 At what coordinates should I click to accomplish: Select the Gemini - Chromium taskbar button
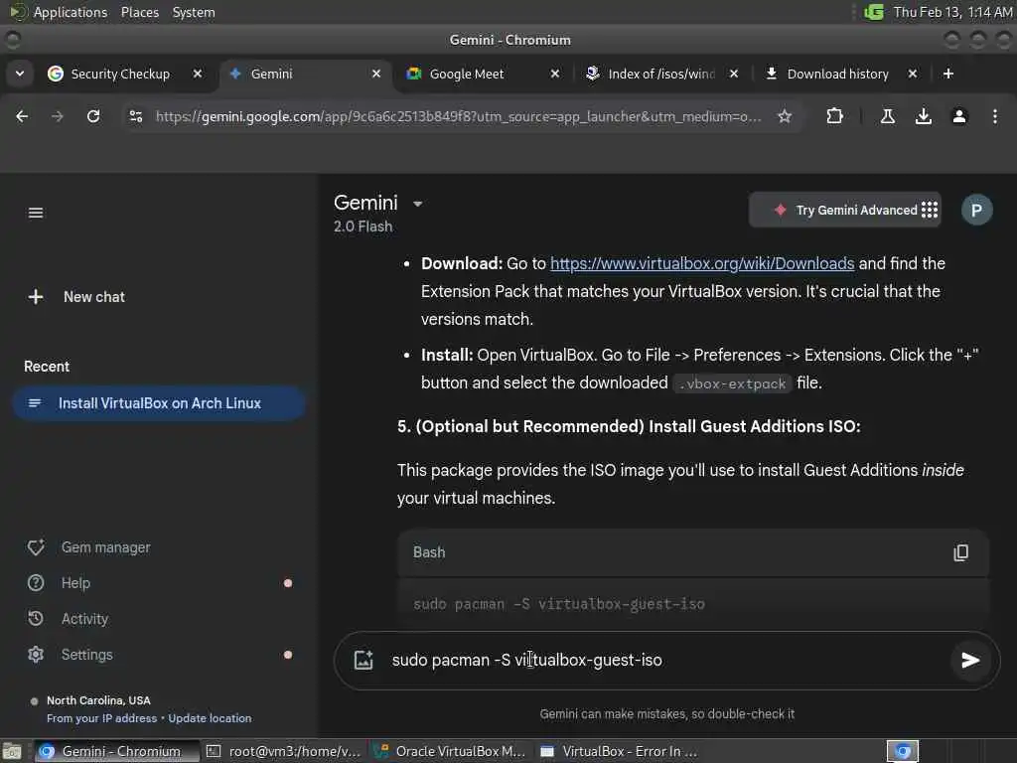117,751
